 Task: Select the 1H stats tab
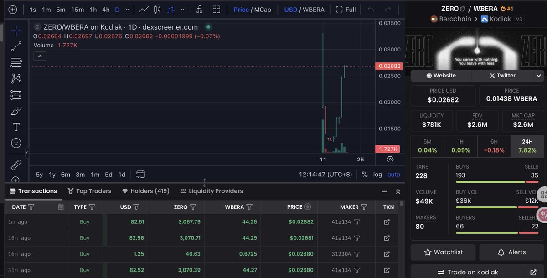(x=460, y=146)
